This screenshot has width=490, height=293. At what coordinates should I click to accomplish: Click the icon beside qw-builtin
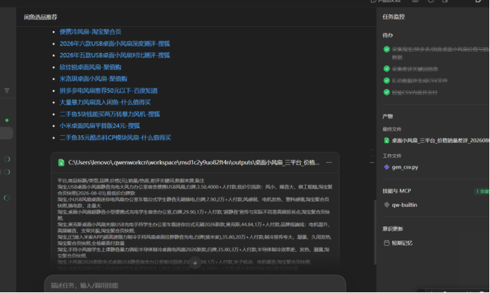[387, 205]
